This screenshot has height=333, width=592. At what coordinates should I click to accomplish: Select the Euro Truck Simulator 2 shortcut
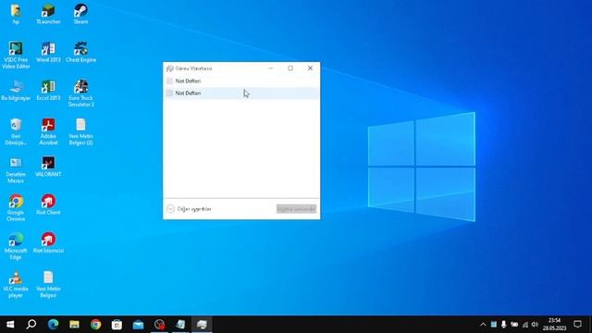tap(80, 93)
